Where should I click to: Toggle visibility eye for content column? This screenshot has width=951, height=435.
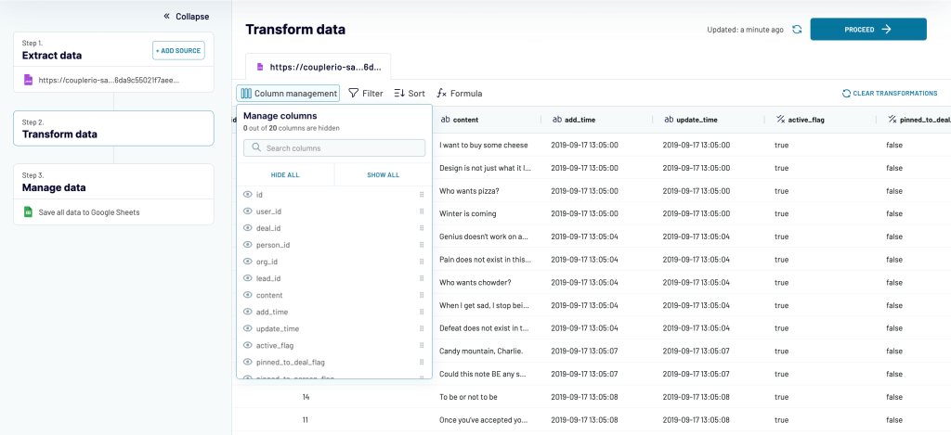(x=247, y=295)
